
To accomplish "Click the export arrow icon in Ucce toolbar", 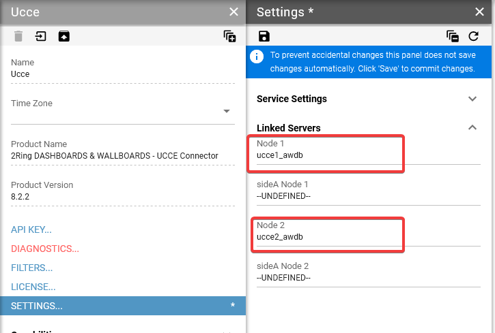I will click(41, 36).
